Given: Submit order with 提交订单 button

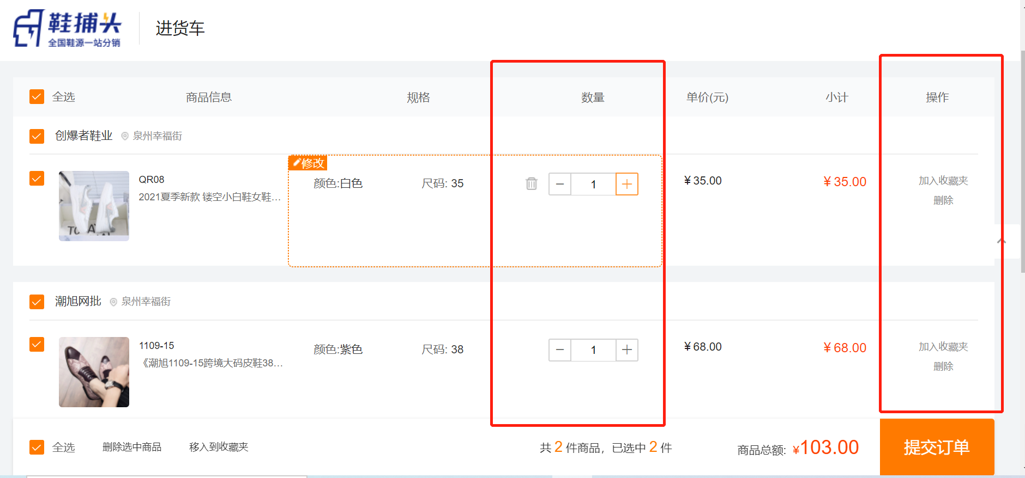Looking at the screenshot, I should tap(936, 448).
